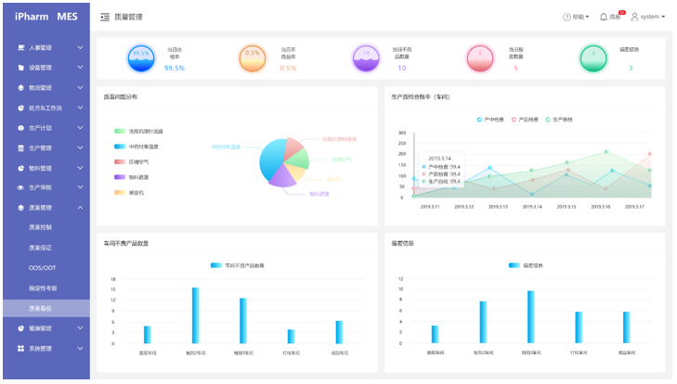Screen dimensions: 677x384
Task: Toggle the yellow last pie legend entry
Action: 129,192
